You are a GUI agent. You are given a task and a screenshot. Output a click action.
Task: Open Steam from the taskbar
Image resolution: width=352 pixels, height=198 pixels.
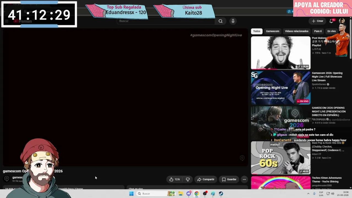coord(221,194)
